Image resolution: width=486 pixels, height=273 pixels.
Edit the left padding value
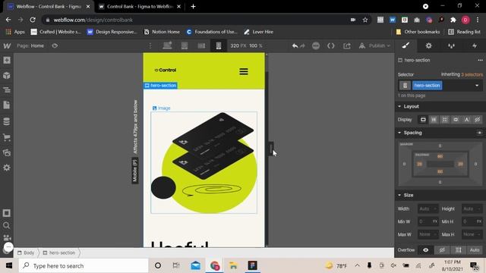pos(420,164)
